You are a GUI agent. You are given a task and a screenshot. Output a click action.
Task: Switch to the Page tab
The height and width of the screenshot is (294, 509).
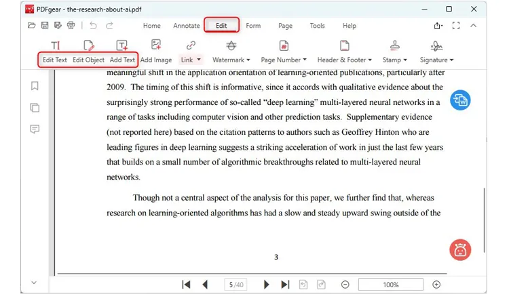pos(285,26)
